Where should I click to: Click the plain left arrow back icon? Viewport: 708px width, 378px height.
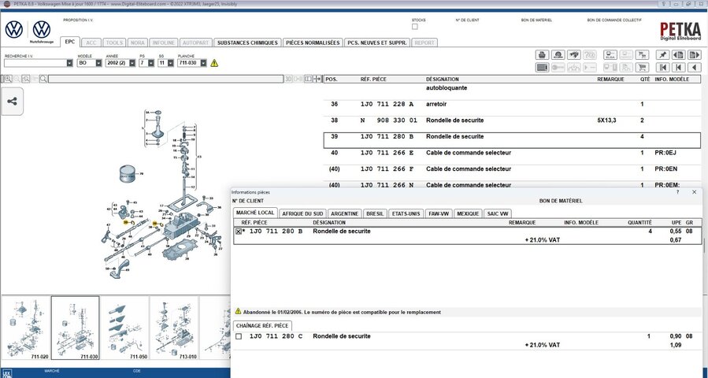[694, 67]
